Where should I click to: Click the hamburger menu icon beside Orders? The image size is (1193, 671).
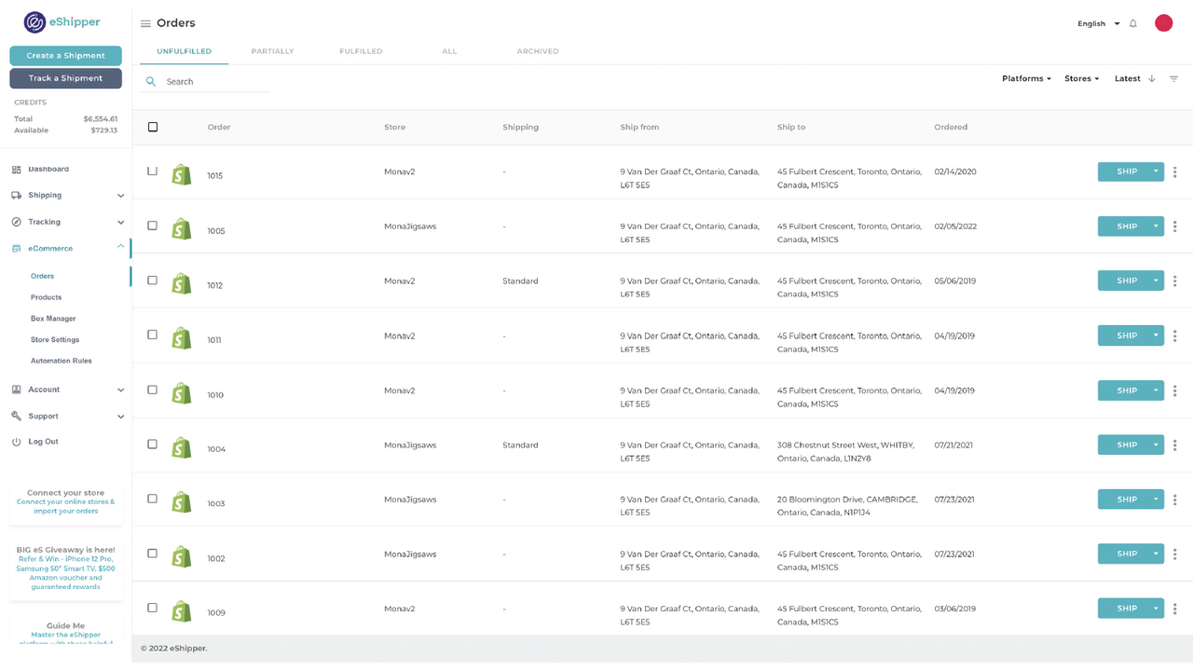click(x=145, y=23)
